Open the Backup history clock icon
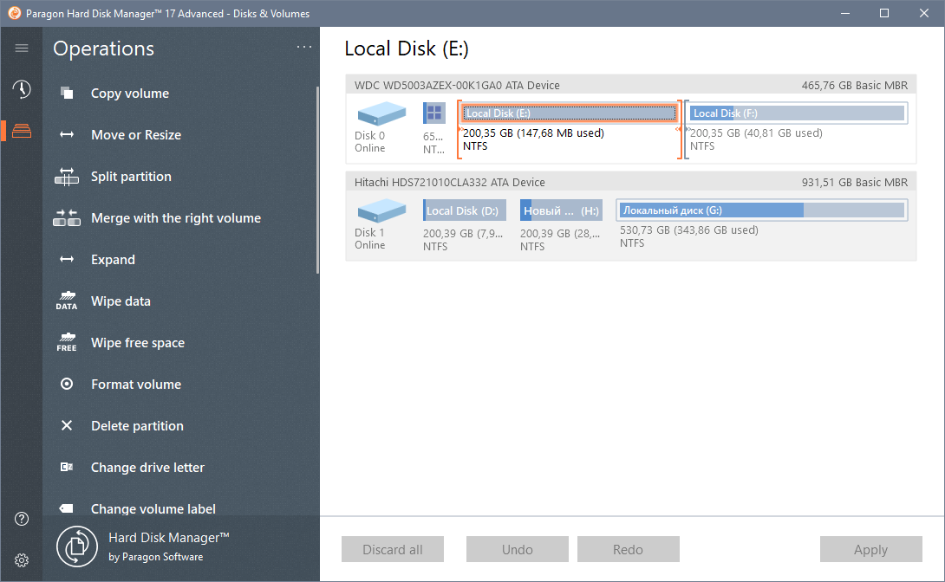 (22, 89)
